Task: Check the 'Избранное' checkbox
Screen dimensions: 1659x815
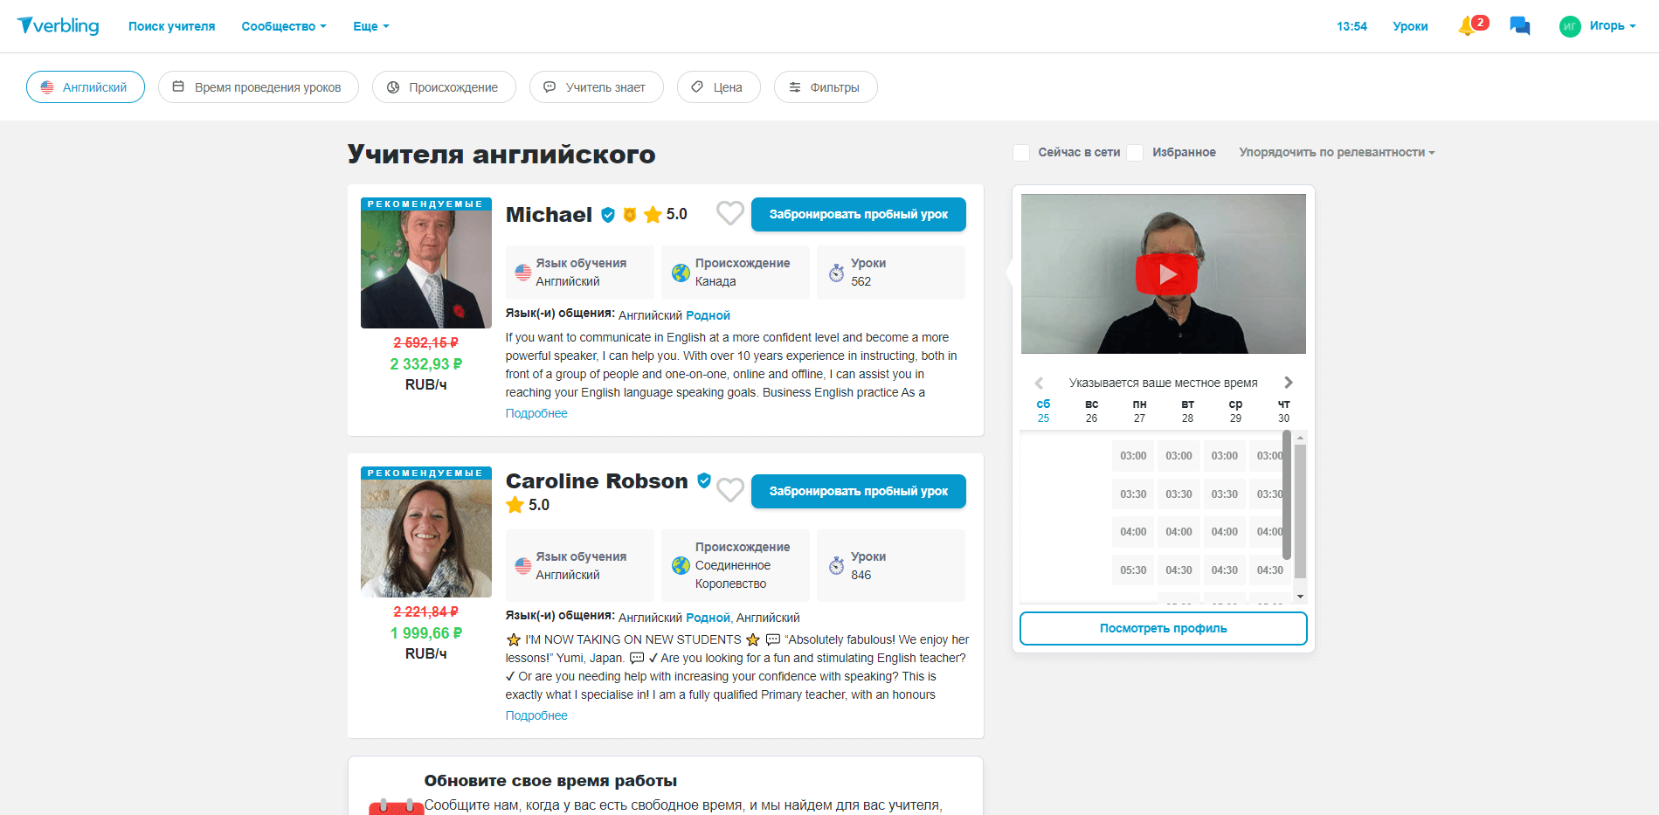Action: point(1135,153)
